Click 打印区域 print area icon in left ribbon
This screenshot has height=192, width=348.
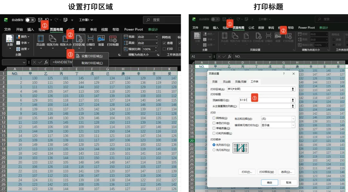[x=79, y=39]
